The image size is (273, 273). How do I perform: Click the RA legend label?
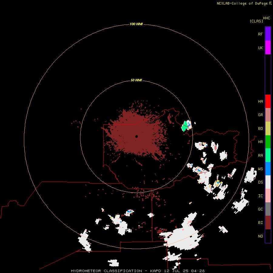260,156
